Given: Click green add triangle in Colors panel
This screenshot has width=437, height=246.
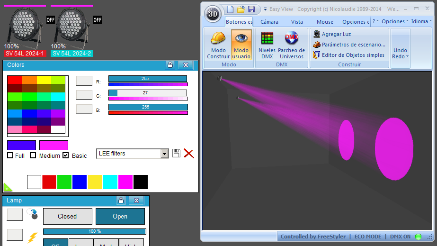Looking at the screenshot, I should [x=8, y=187].
